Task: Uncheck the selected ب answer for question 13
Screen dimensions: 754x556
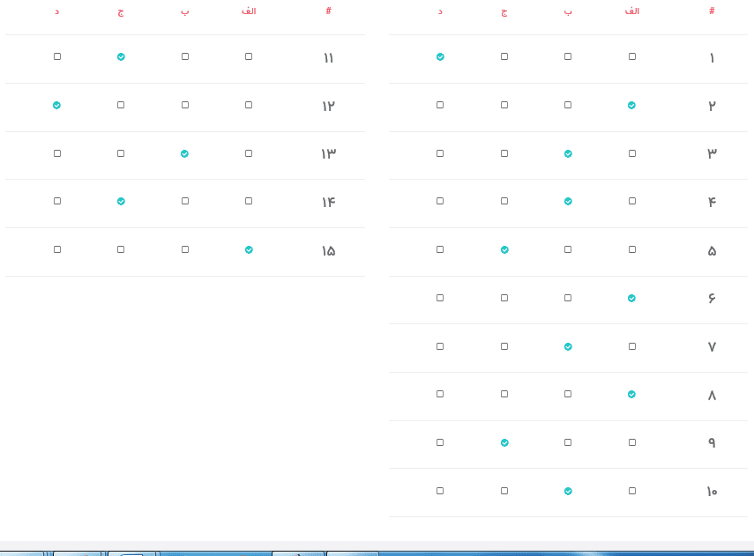Action: click(184, 154)
